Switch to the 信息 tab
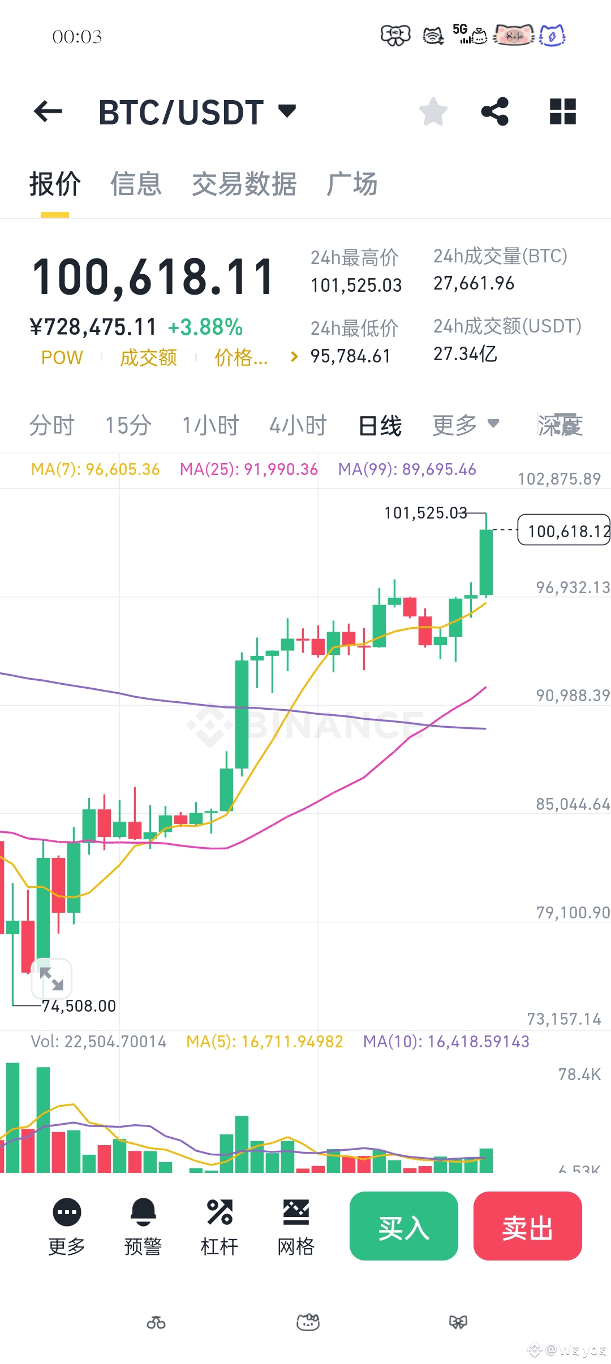611x1364 pixels. coord(136,184)
